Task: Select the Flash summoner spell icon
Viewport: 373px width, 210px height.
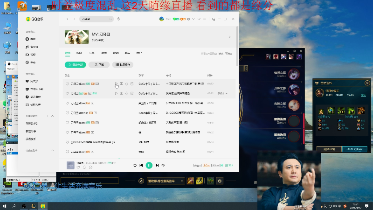Action: click(200, 181)
